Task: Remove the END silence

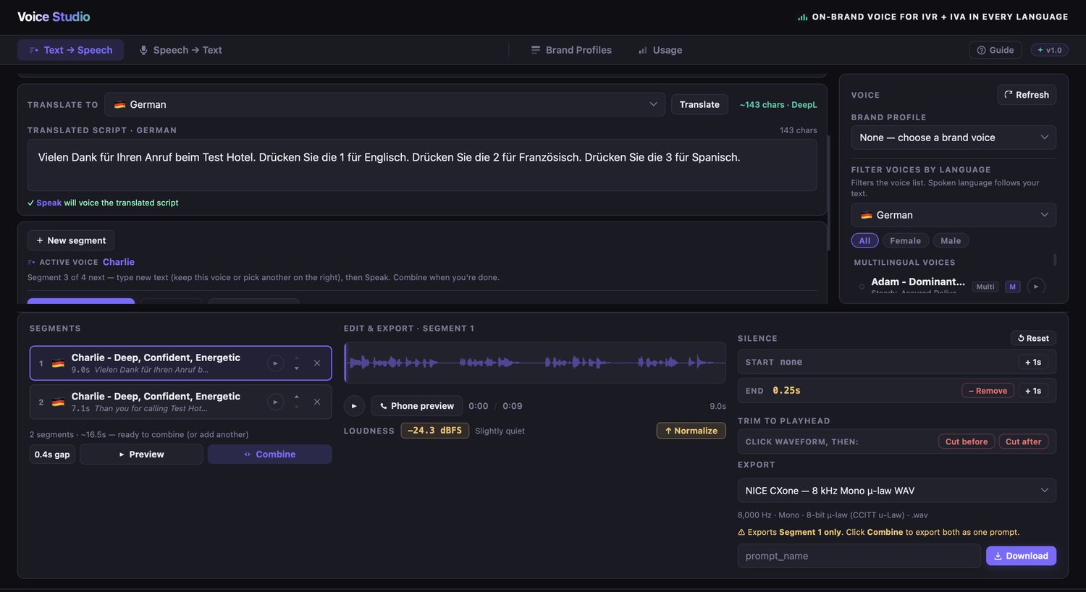Action: click(988, 391)
